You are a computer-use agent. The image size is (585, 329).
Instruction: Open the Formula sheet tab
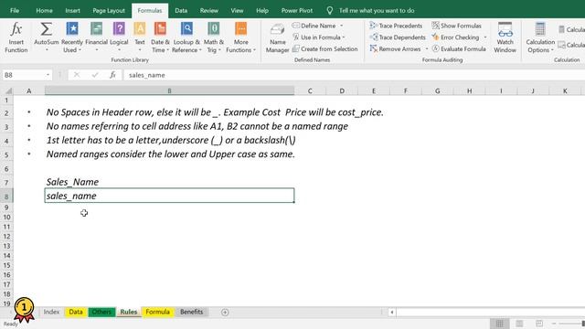click(x=157, y=312)
